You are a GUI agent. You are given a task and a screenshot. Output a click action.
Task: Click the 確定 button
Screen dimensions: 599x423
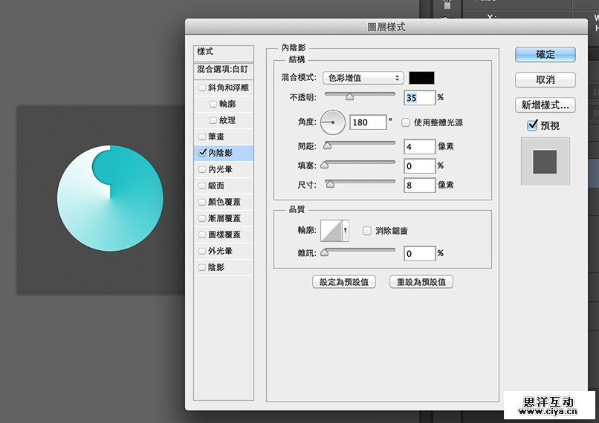click(x=545, y=54)
